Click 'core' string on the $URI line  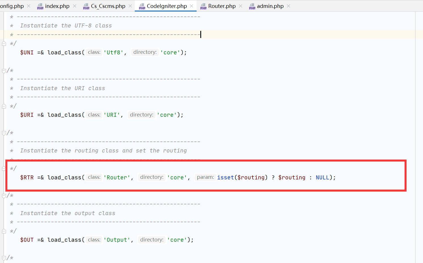pyautogui.click(x=167, y=115)
